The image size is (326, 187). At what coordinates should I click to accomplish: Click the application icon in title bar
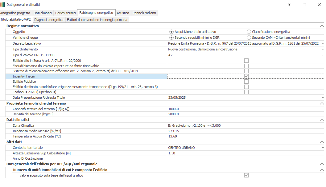point(3,5)
